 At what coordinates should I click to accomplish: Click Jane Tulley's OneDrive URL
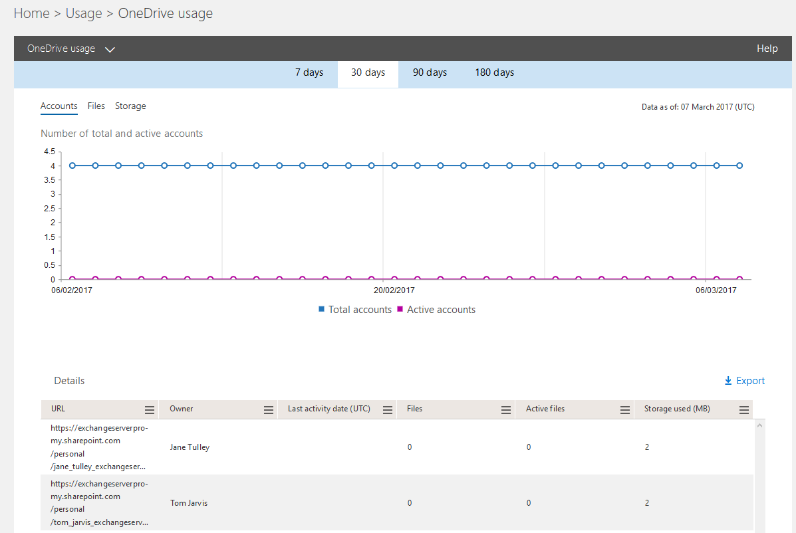click(98, 447)
